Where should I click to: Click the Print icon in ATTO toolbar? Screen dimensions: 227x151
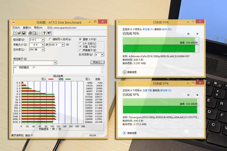point(31,33)
